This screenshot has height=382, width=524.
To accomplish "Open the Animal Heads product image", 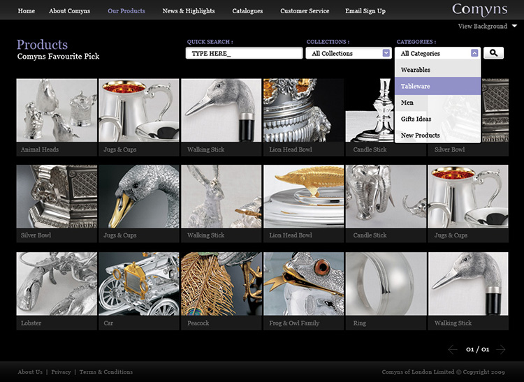I will [x=57, y=110].
